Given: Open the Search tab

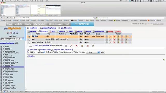Looking at the screenshot, I should [x=61, y=32].
